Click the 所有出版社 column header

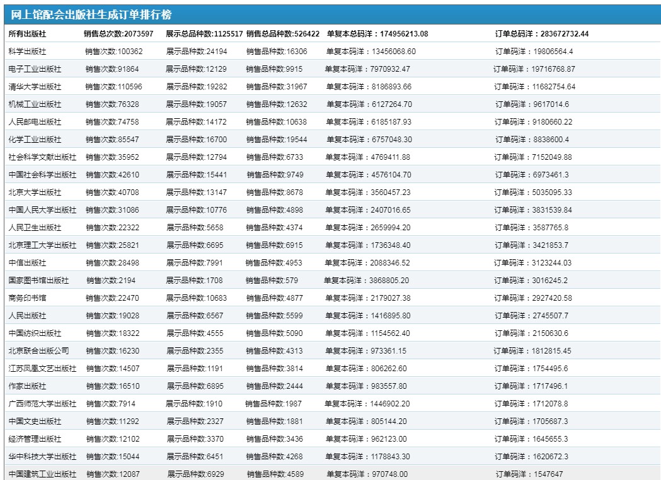pyautogui.click(x=27, y=34)
